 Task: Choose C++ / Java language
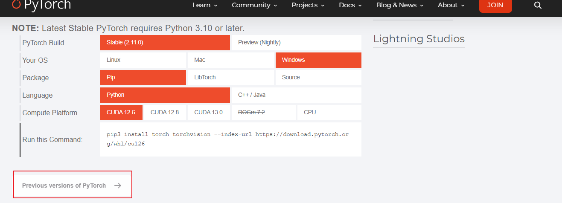pyautogui.click(x=296, y=95)
